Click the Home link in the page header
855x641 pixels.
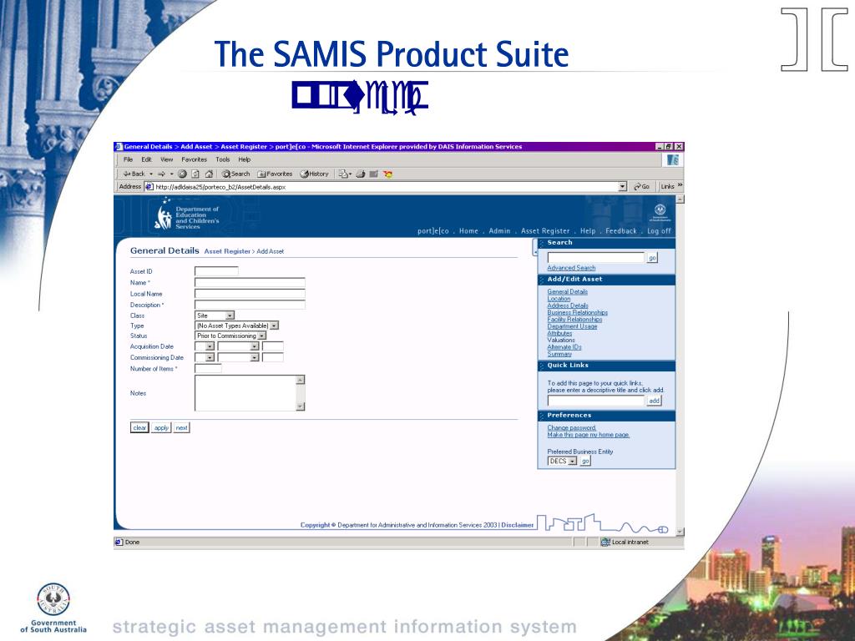tap(468, 231)
